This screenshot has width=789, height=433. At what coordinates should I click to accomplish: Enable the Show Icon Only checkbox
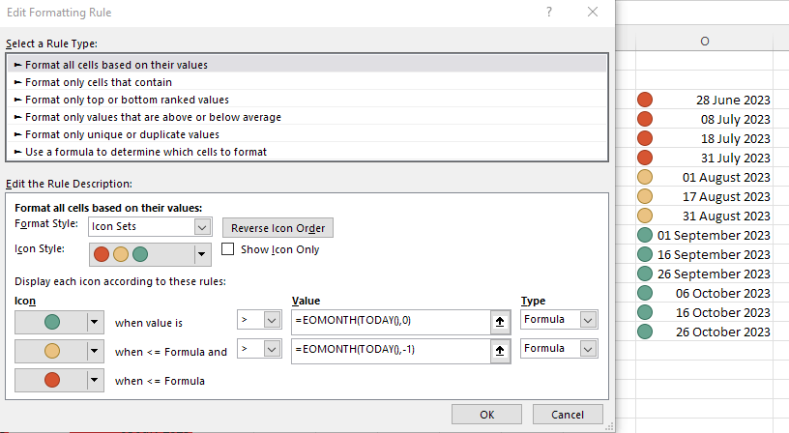[227, 249]
